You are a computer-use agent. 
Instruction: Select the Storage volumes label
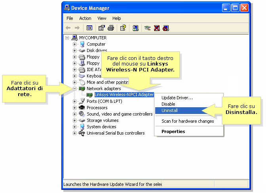tap(103, 120)
